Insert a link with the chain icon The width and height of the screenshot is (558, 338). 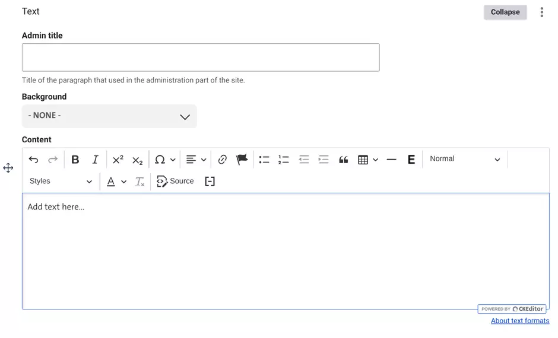coord(223,160)
